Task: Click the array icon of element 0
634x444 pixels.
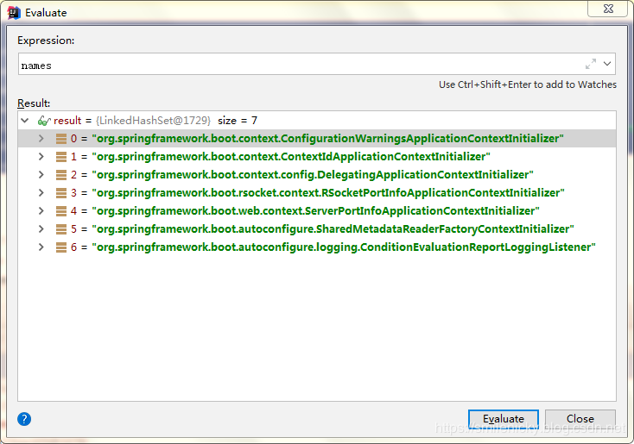Action: pyautogui.click(x=61, y=139)
